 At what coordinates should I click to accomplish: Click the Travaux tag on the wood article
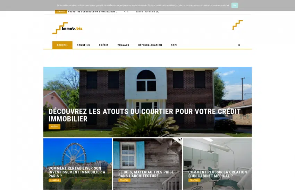pos(124,180)
